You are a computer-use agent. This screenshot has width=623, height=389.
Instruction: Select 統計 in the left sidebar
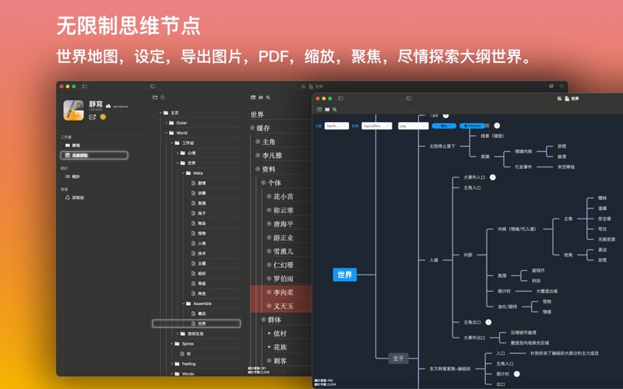(x=76, y=177)
